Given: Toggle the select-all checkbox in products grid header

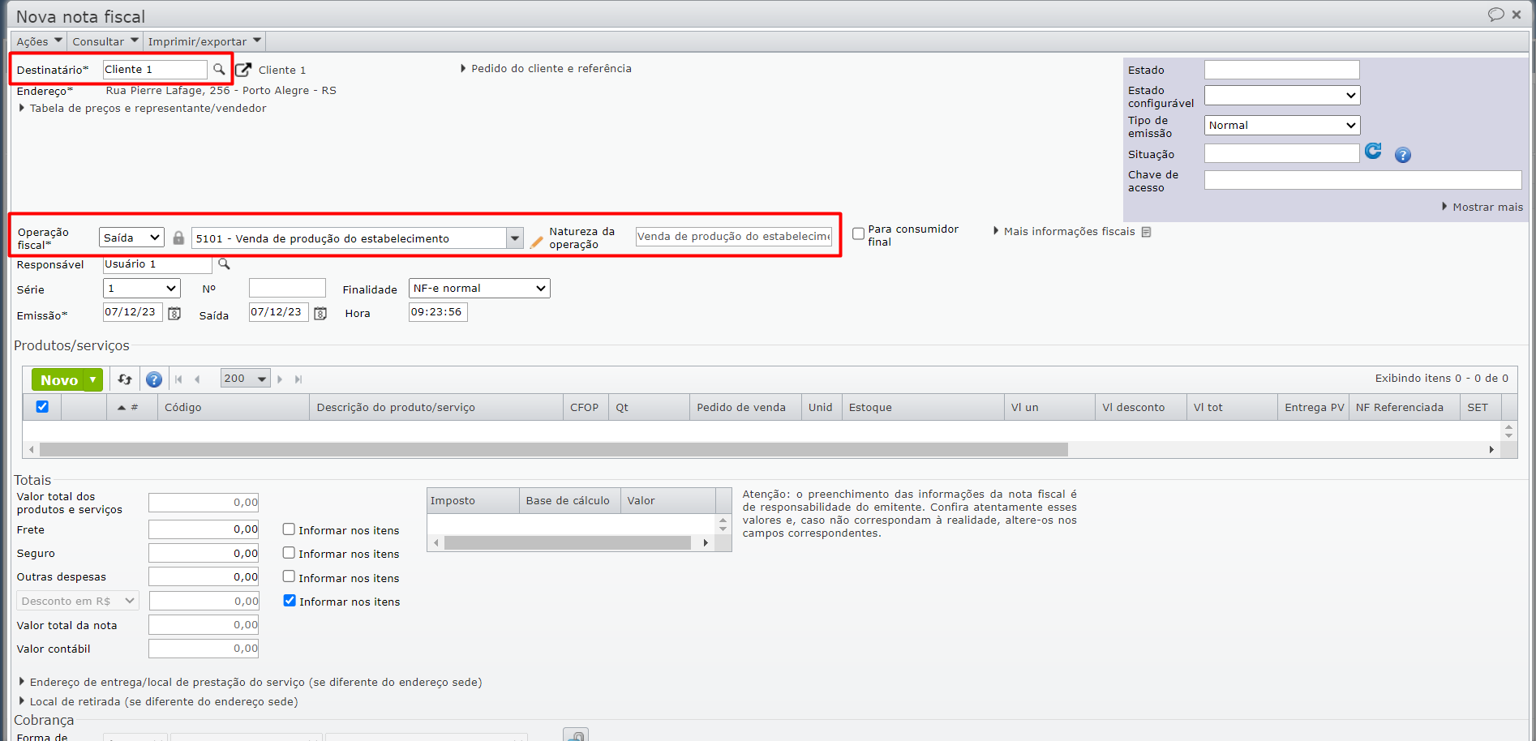Looking at the screenshot, I should pos(42,407).
